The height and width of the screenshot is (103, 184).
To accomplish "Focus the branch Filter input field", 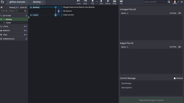I will click(x=12, y=11).
